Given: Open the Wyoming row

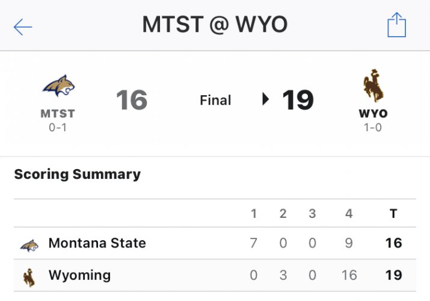Looking at the screenshot, I should click(x=215, y=275).
